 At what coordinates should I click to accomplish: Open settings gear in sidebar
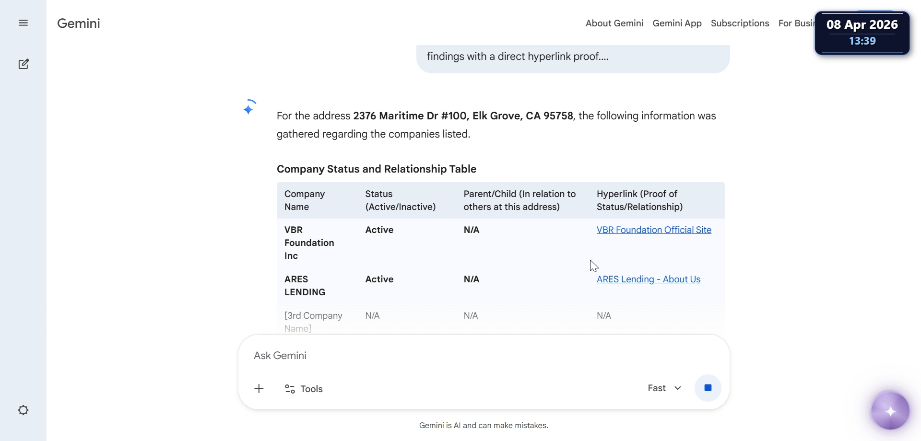click(x=23, y=410)
